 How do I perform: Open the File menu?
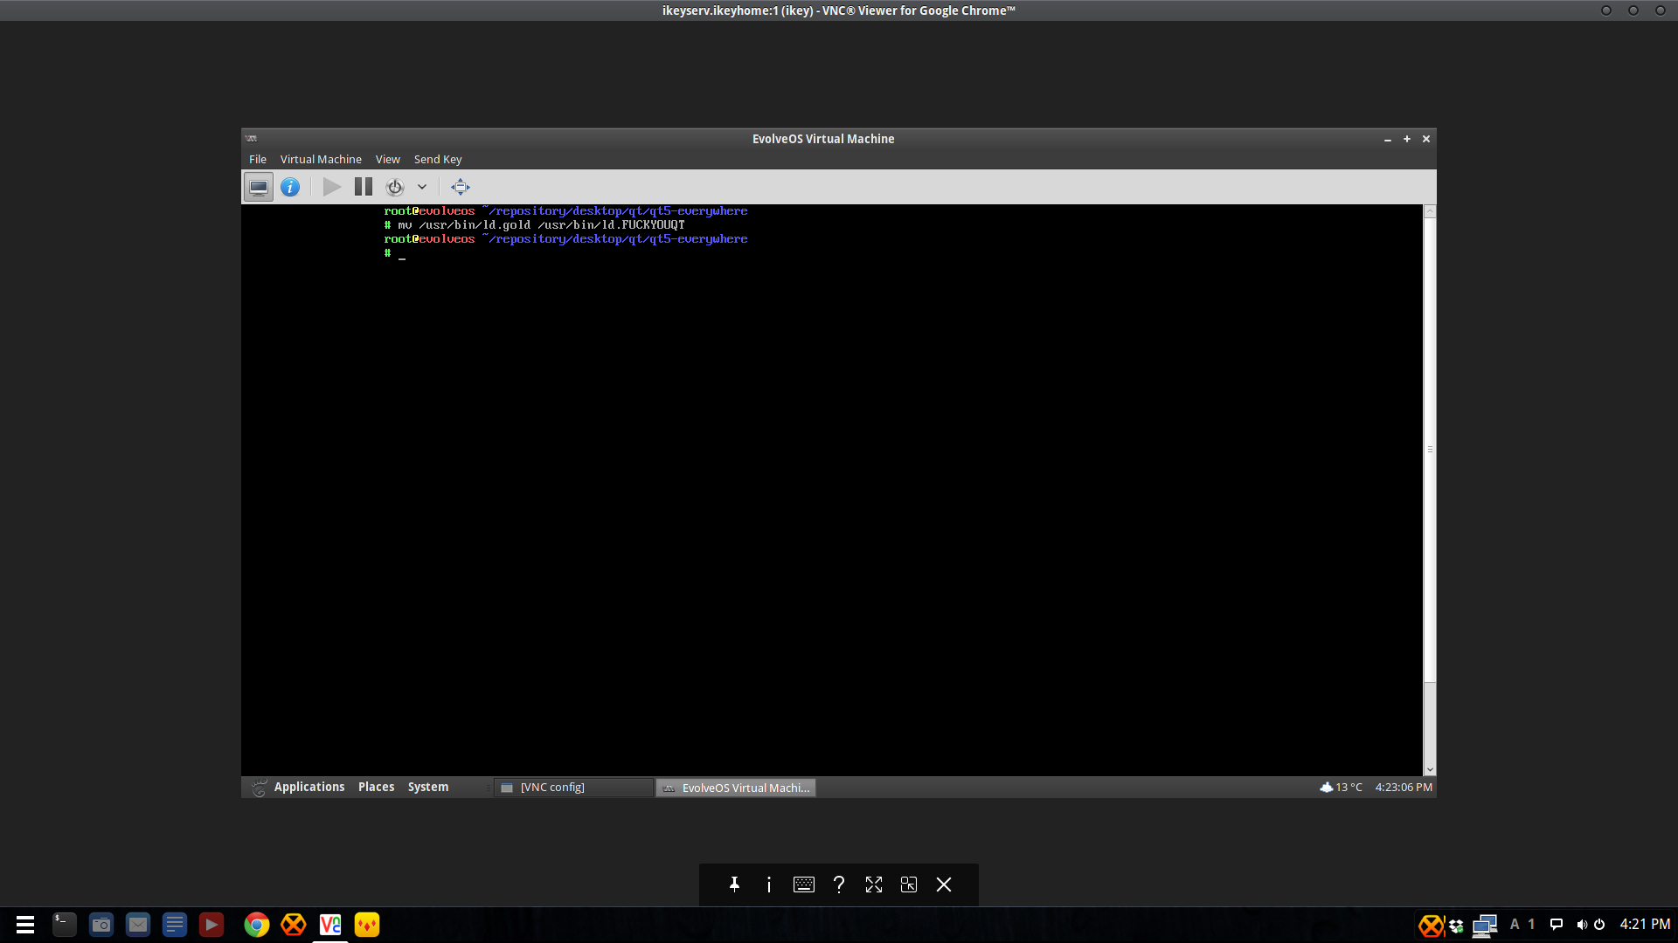point(258,159)
